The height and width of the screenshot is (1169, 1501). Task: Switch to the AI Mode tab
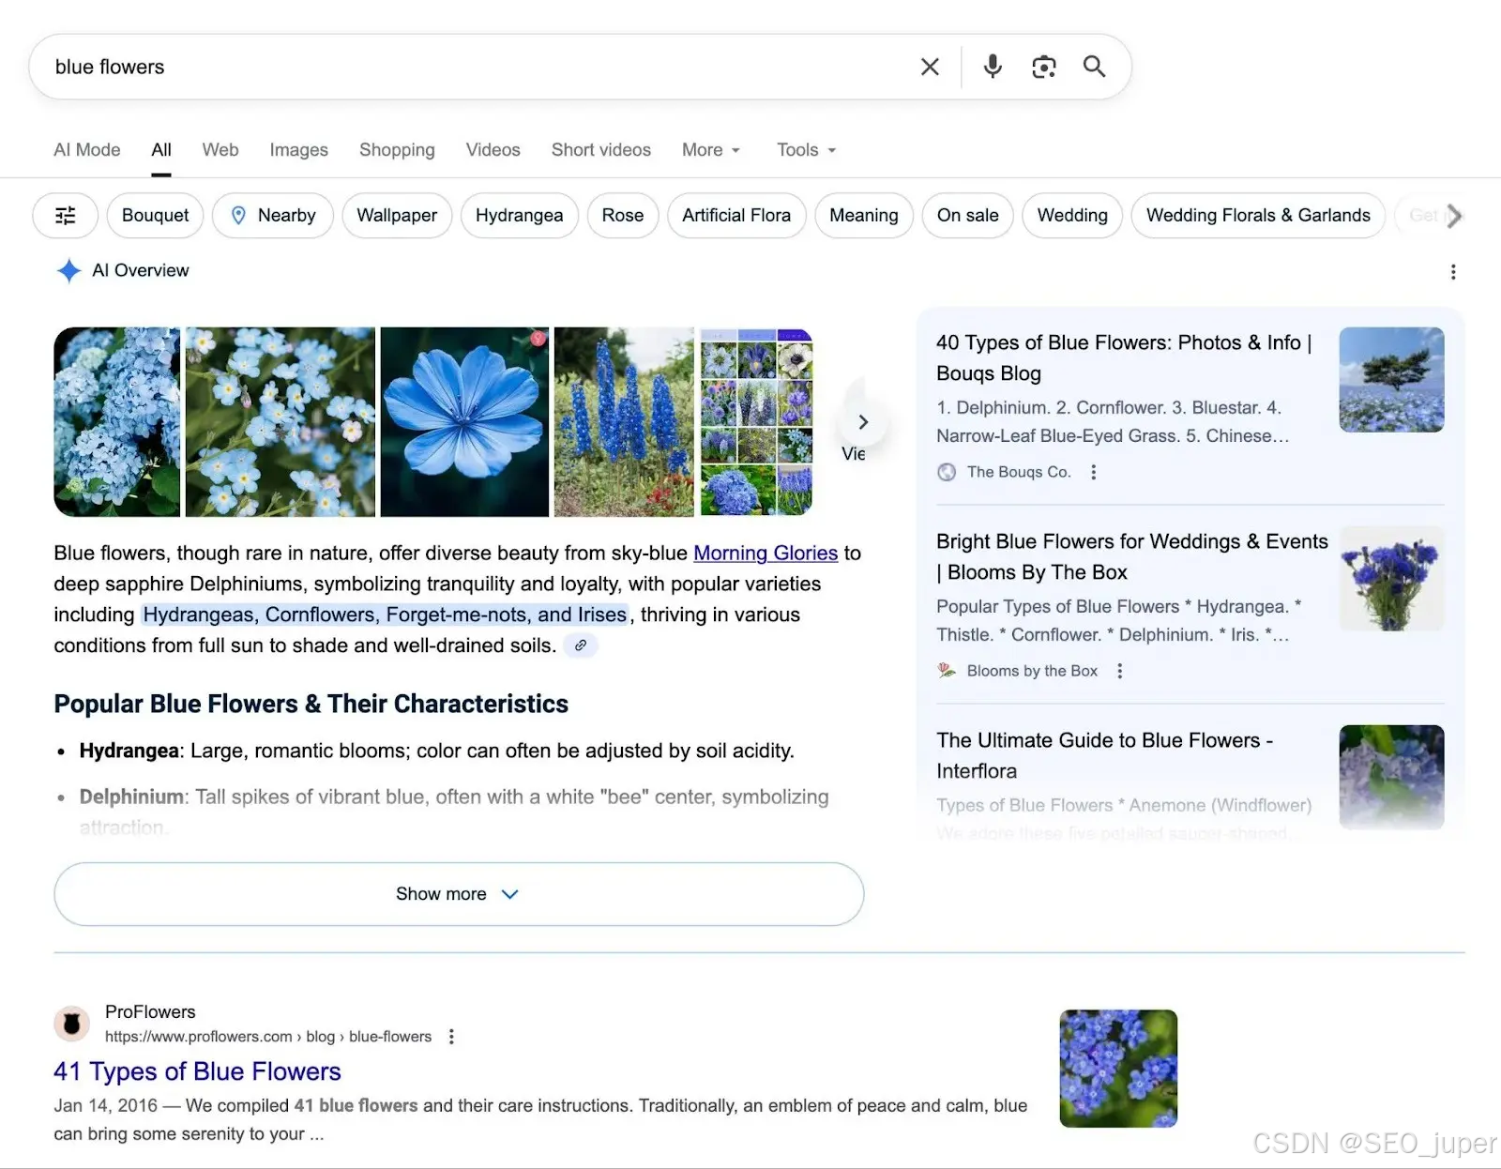87,150
